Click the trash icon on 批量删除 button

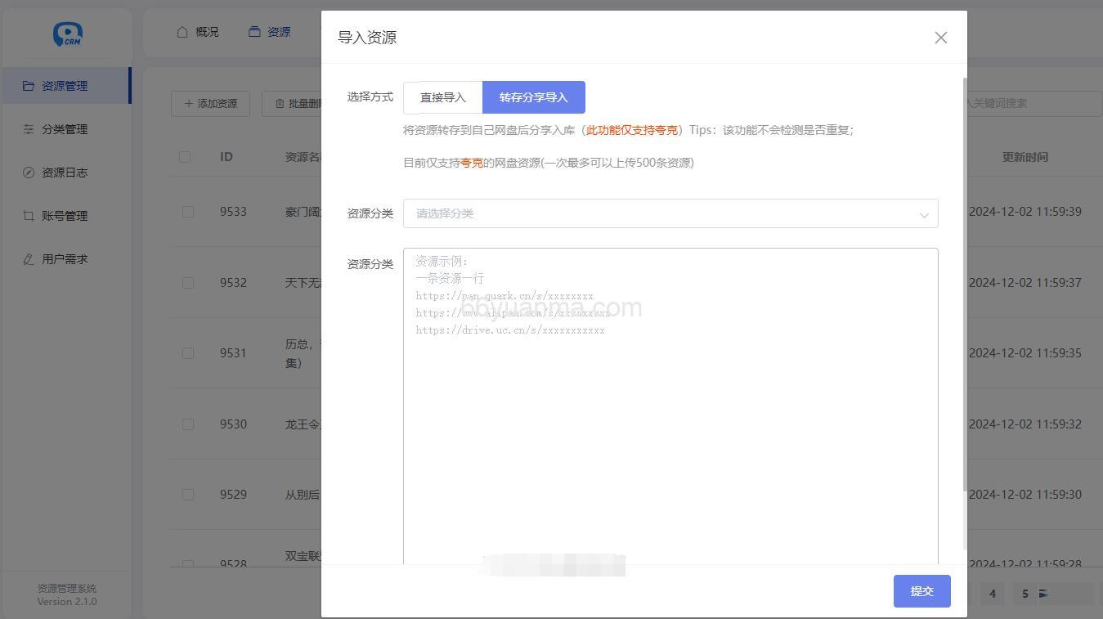279,104
